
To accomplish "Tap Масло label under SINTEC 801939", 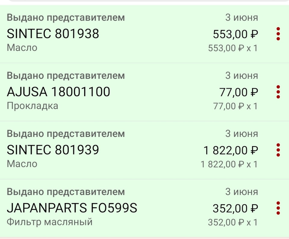I will 22,164.
